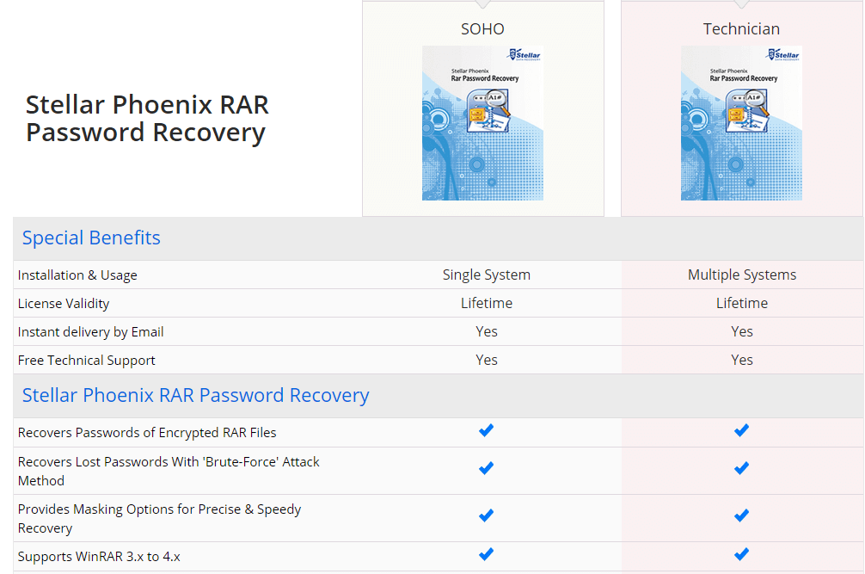Screen dimensions: 865x574
Task: Click the Special Benefits section header
Action: tap(91, 238)
